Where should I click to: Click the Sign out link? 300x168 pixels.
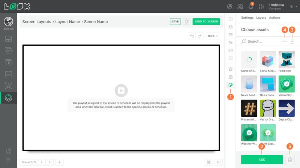8,29
